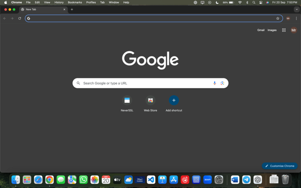Open Keynote from the dock
301x188 pixels.
pos(162,180)
